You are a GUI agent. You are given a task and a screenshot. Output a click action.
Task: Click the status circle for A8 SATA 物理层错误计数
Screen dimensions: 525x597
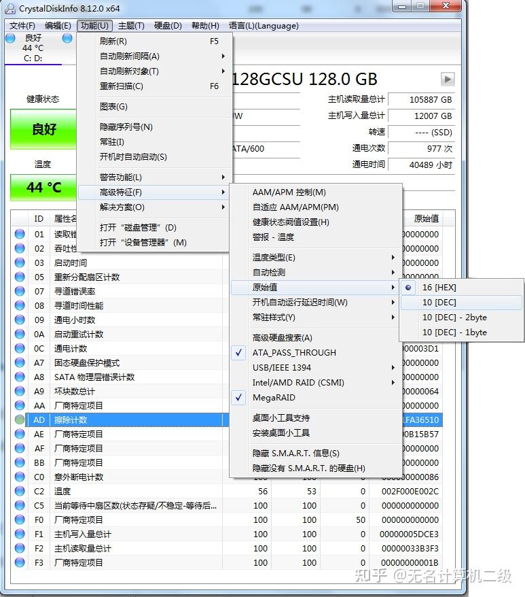[20, 377]
